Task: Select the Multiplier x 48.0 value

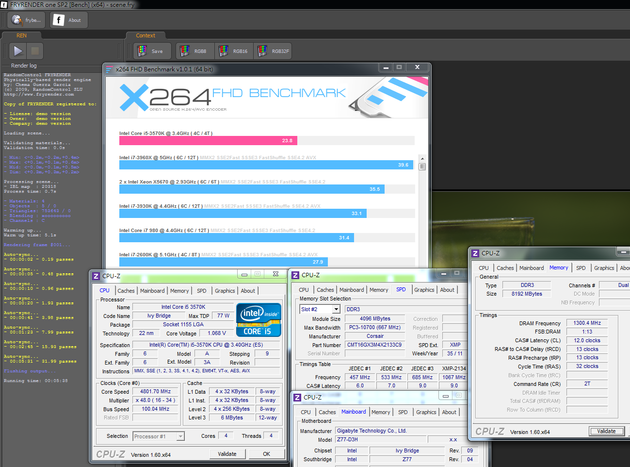Action: (x=156, y=400)
